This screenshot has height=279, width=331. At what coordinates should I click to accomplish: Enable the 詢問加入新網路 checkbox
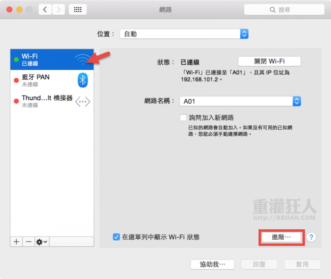pyautogui.click(x=183, y=117)
